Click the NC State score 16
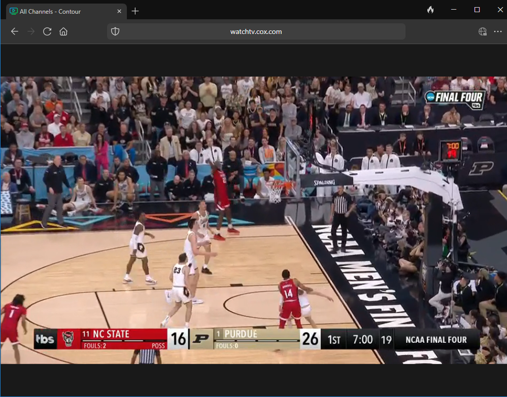 pos(178,339)
